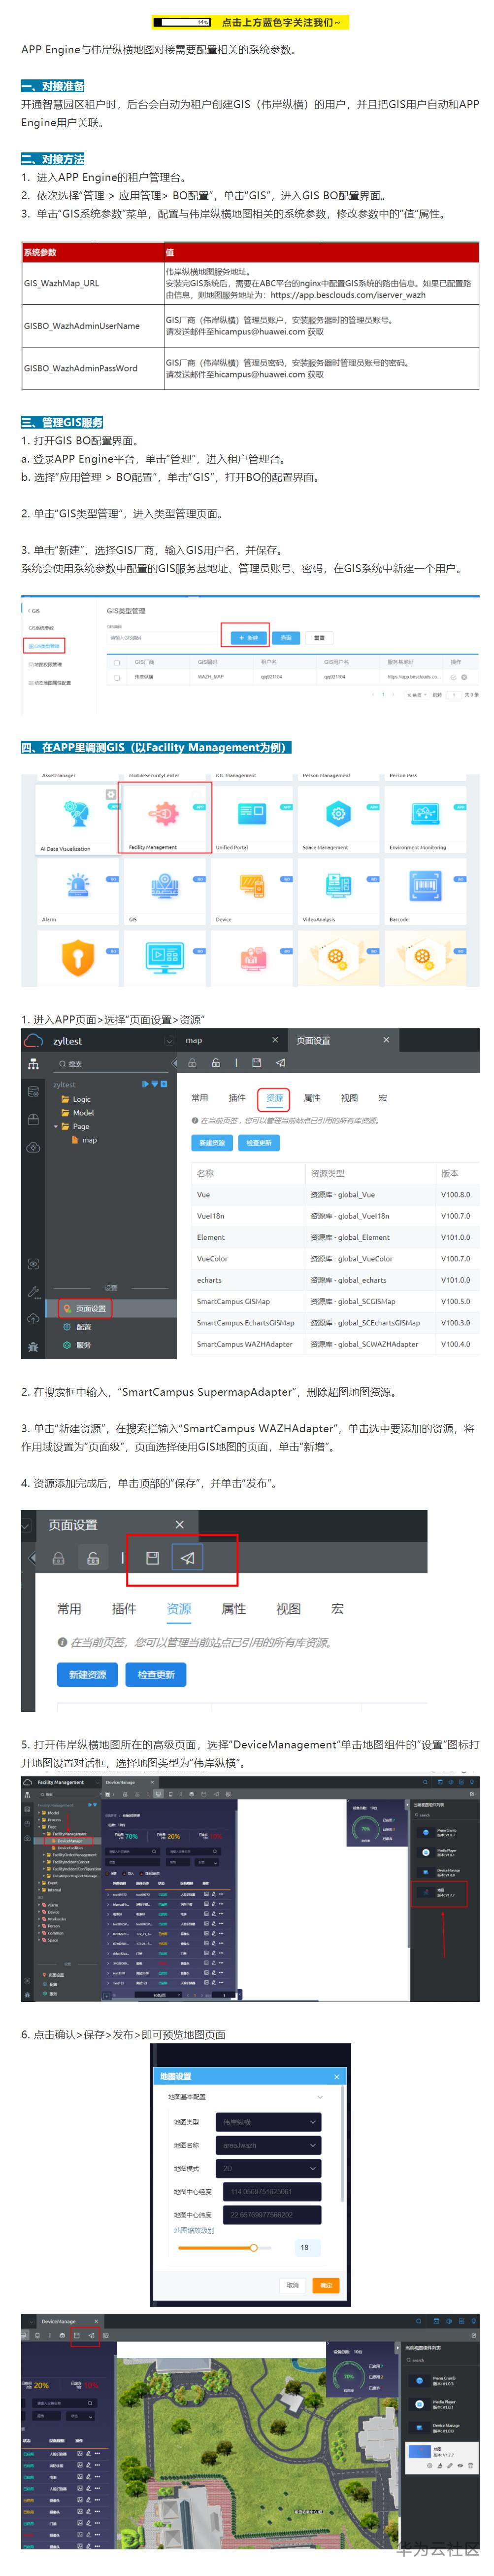Image resolution: width=494 pixels, height=2576 pixels.
Task: Click the SmartCampus GISMap resource row
Action: pyautogui.click(x=334, y=1301)
